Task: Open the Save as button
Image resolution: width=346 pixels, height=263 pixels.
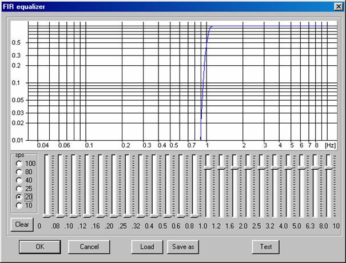Action: [x=183, y=246]
